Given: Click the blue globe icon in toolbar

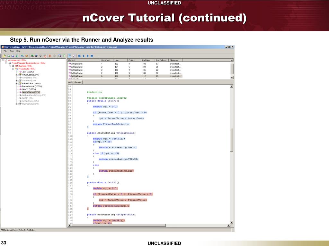Looking at the screenshot, I should pyautogui.click(x=22, y=56).
